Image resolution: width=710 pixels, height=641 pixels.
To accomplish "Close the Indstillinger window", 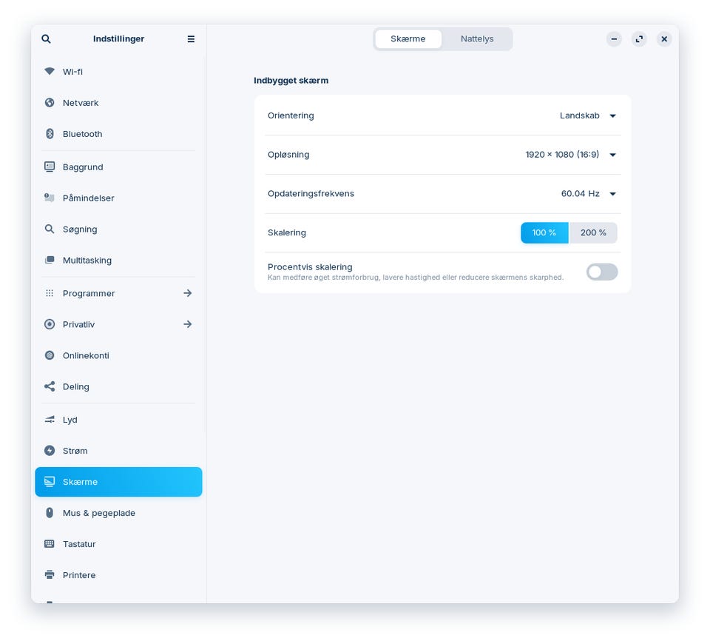I will pos(664,39).
